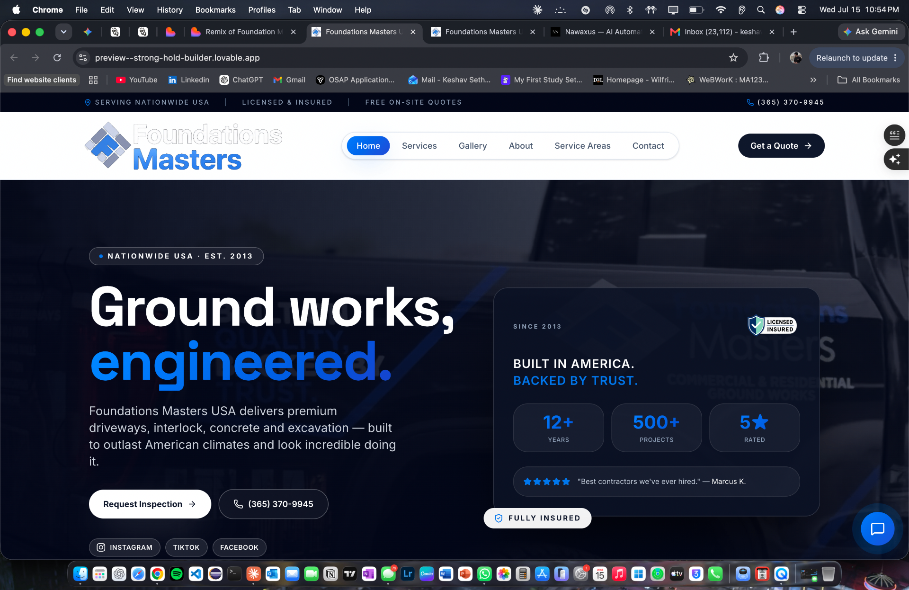This screenshot has height=590, width=909.
Task: Bookmark this page with the star icon
Action: coord(733,58)
